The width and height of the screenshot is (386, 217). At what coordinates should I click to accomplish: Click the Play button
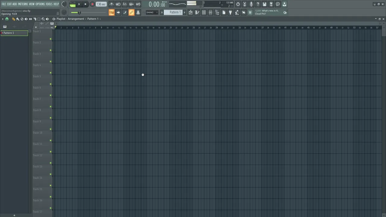pyautogui.click(x=79, y=4)
